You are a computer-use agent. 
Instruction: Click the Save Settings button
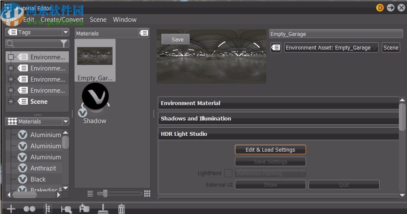[x=270, y=161]
